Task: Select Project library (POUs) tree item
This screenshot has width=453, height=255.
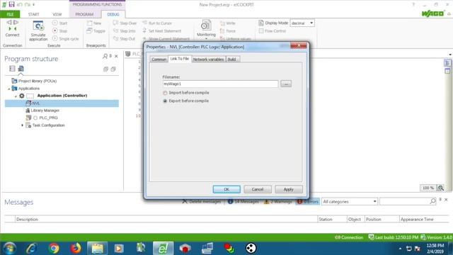Action: (x=34, y=81)
